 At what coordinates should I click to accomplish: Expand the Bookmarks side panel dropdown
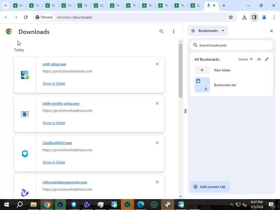point(208,31)
